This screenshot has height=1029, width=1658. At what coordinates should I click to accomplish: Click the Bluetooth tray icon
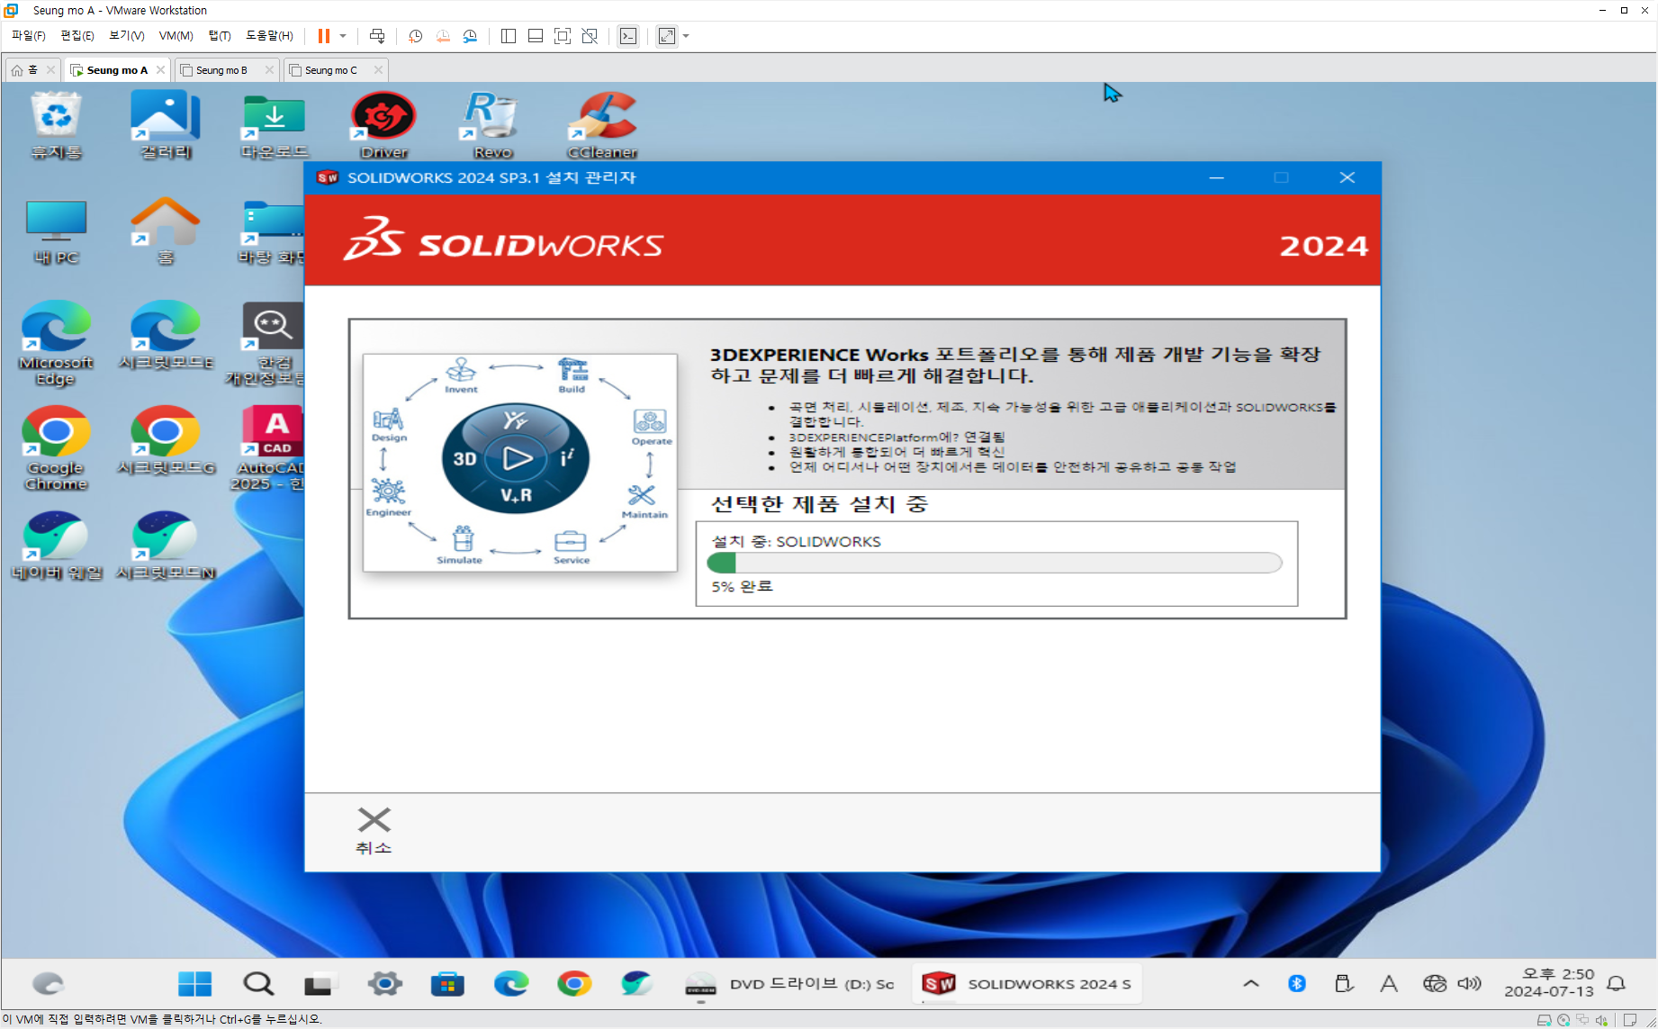1297,984
